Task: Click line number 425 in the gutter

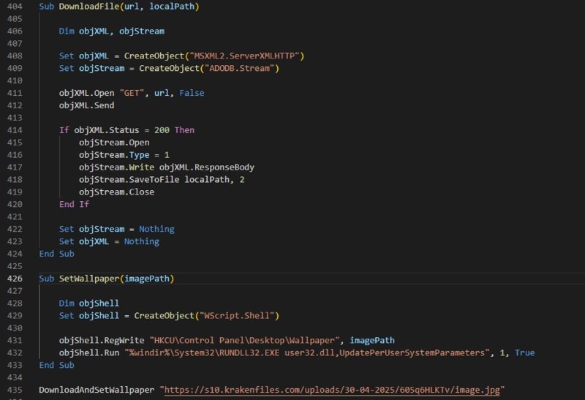Action: (15, 266)
